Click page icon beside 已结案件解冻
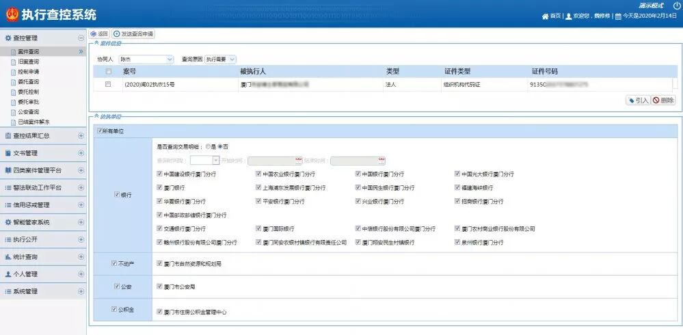The height and width of the screenshot is (335, 683). tap(13, 122)
